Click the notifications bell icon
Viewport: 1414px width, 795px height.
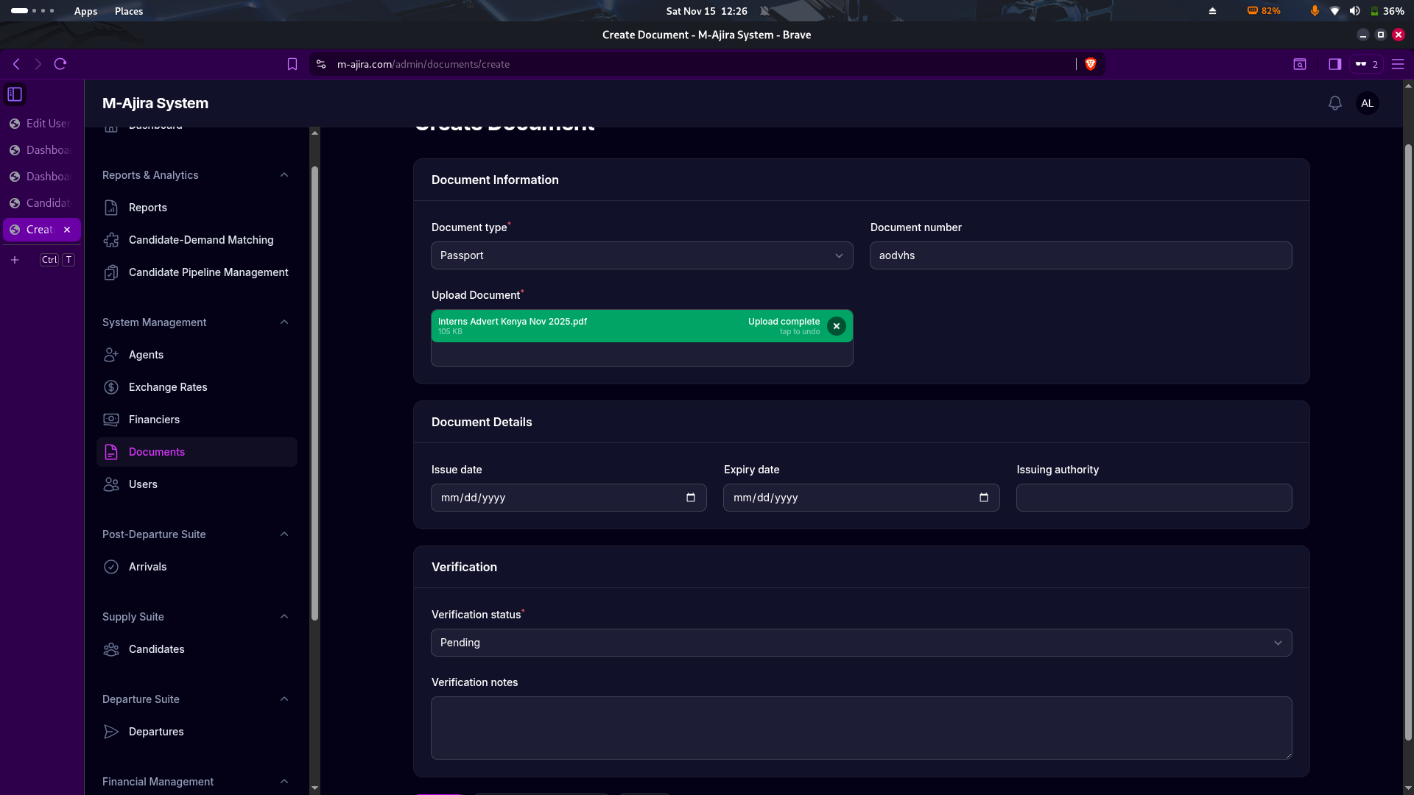point(1334,103)
